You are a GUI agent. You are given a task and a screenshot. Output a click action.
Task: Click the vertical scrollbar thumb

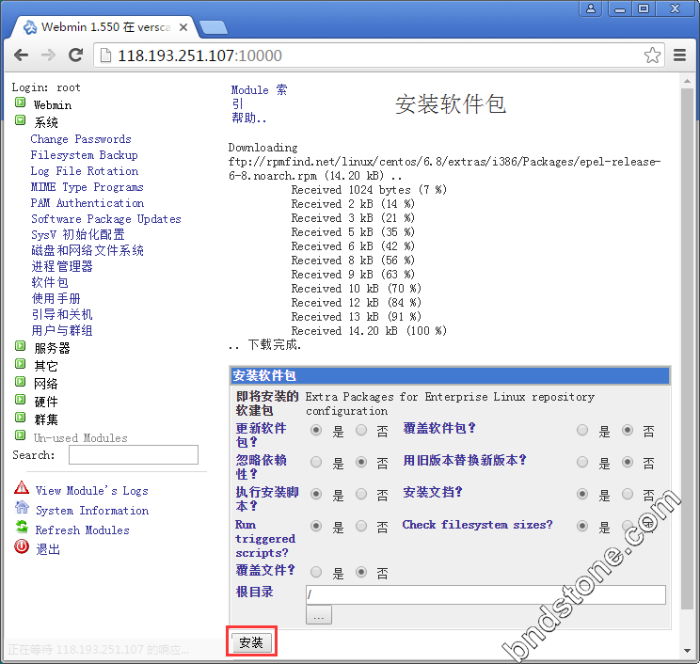click(x=687, y=349)
